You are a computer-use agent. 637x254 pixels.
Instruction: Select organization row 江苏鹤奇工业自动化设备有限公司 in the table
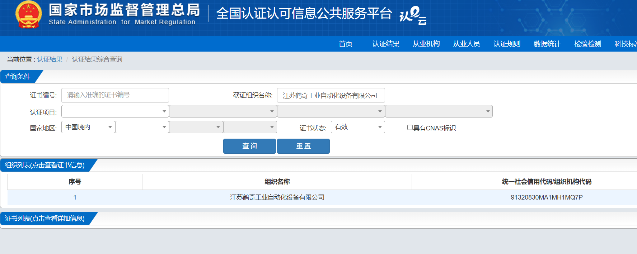[x=277, y=197]
